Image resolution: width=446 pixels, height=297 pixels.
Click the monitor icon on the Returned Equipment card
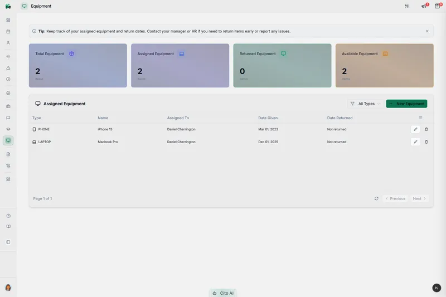(x=283, y=53)
